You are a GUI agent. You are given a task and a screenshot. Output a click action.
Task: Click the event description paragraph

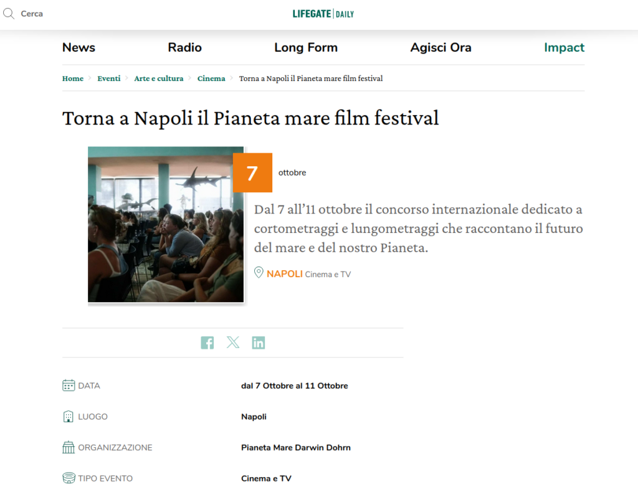418,229
